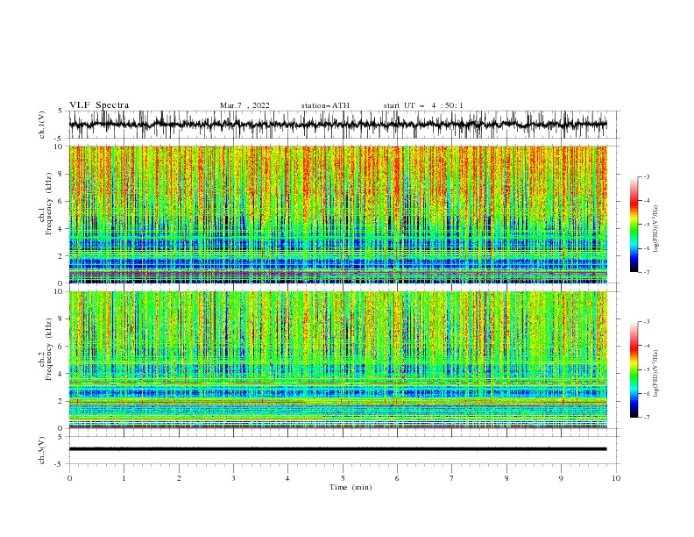694x537 pixels.
Task: Click the log(PSD) label beside ch.2 colorbar
Action: click(655, 374)
